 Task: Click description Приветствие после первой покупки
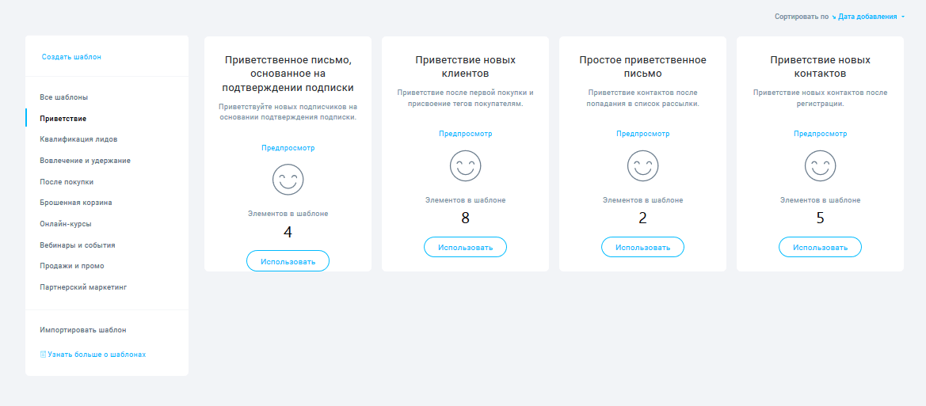(x=465, y=98)
